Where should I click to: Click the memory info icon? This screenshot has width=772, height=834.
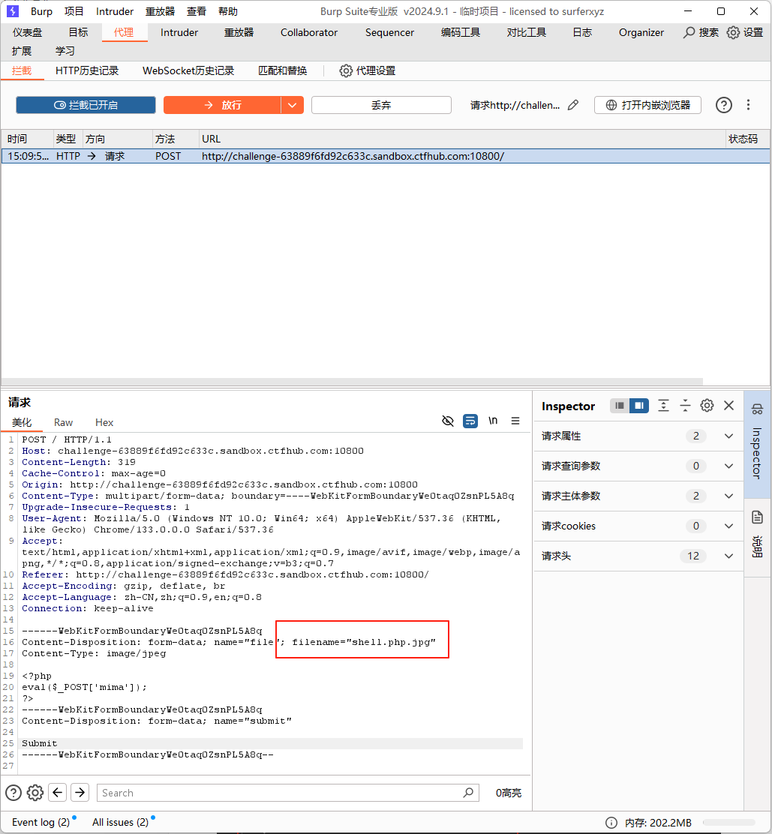611,823
